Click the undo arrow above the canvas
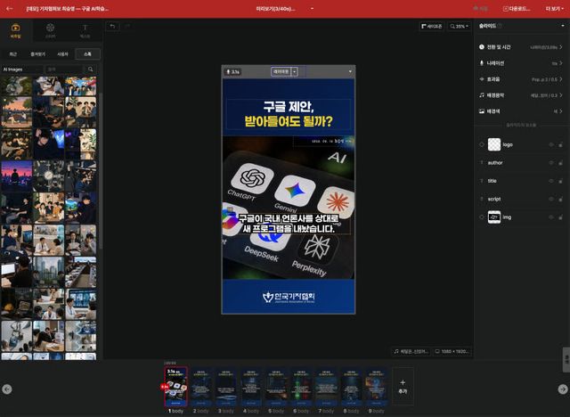Image resolution: width=570 pixels, height=417 pixels. pyautogui.click(x=113, y=26)
